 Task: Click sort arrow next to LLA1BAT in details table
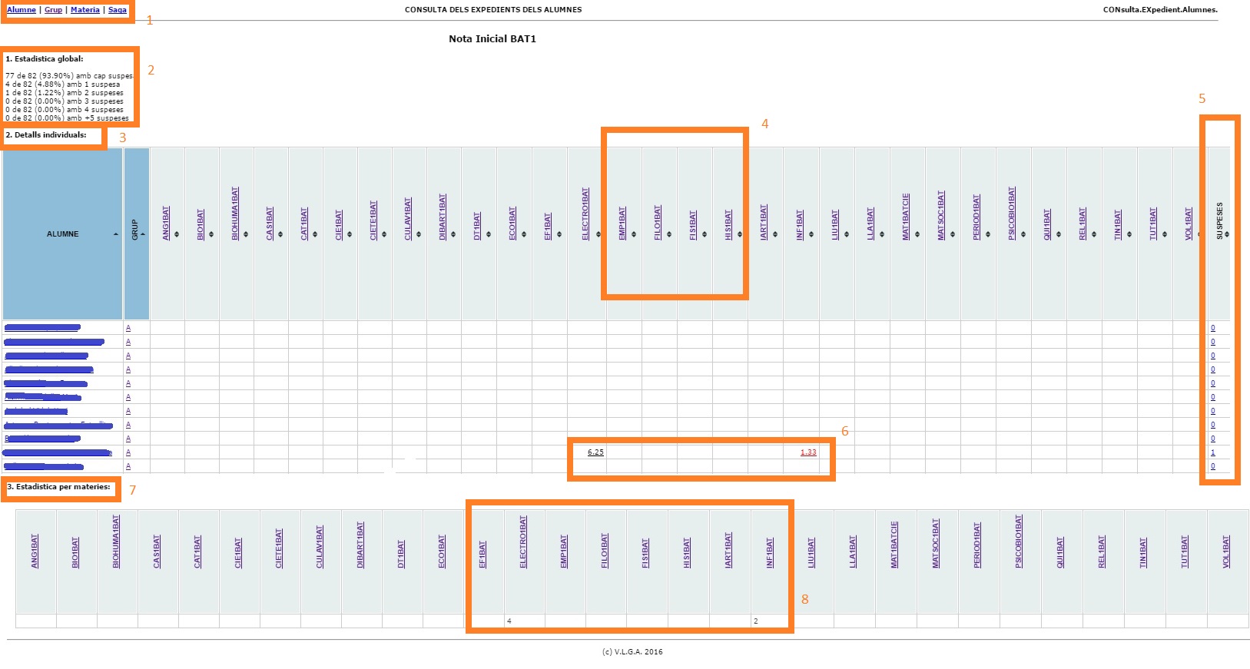click(882, 234)
